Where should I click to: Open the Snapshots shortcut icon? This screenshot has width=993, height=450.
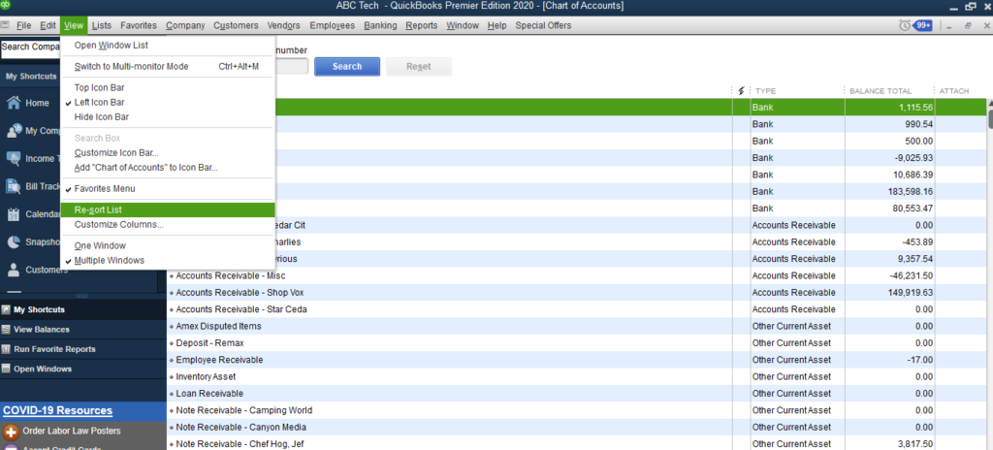tap(14, 242)
